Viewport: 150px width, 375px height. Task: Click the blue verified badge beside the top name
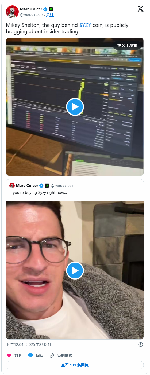pyautogui.click(x=45, y=9)
